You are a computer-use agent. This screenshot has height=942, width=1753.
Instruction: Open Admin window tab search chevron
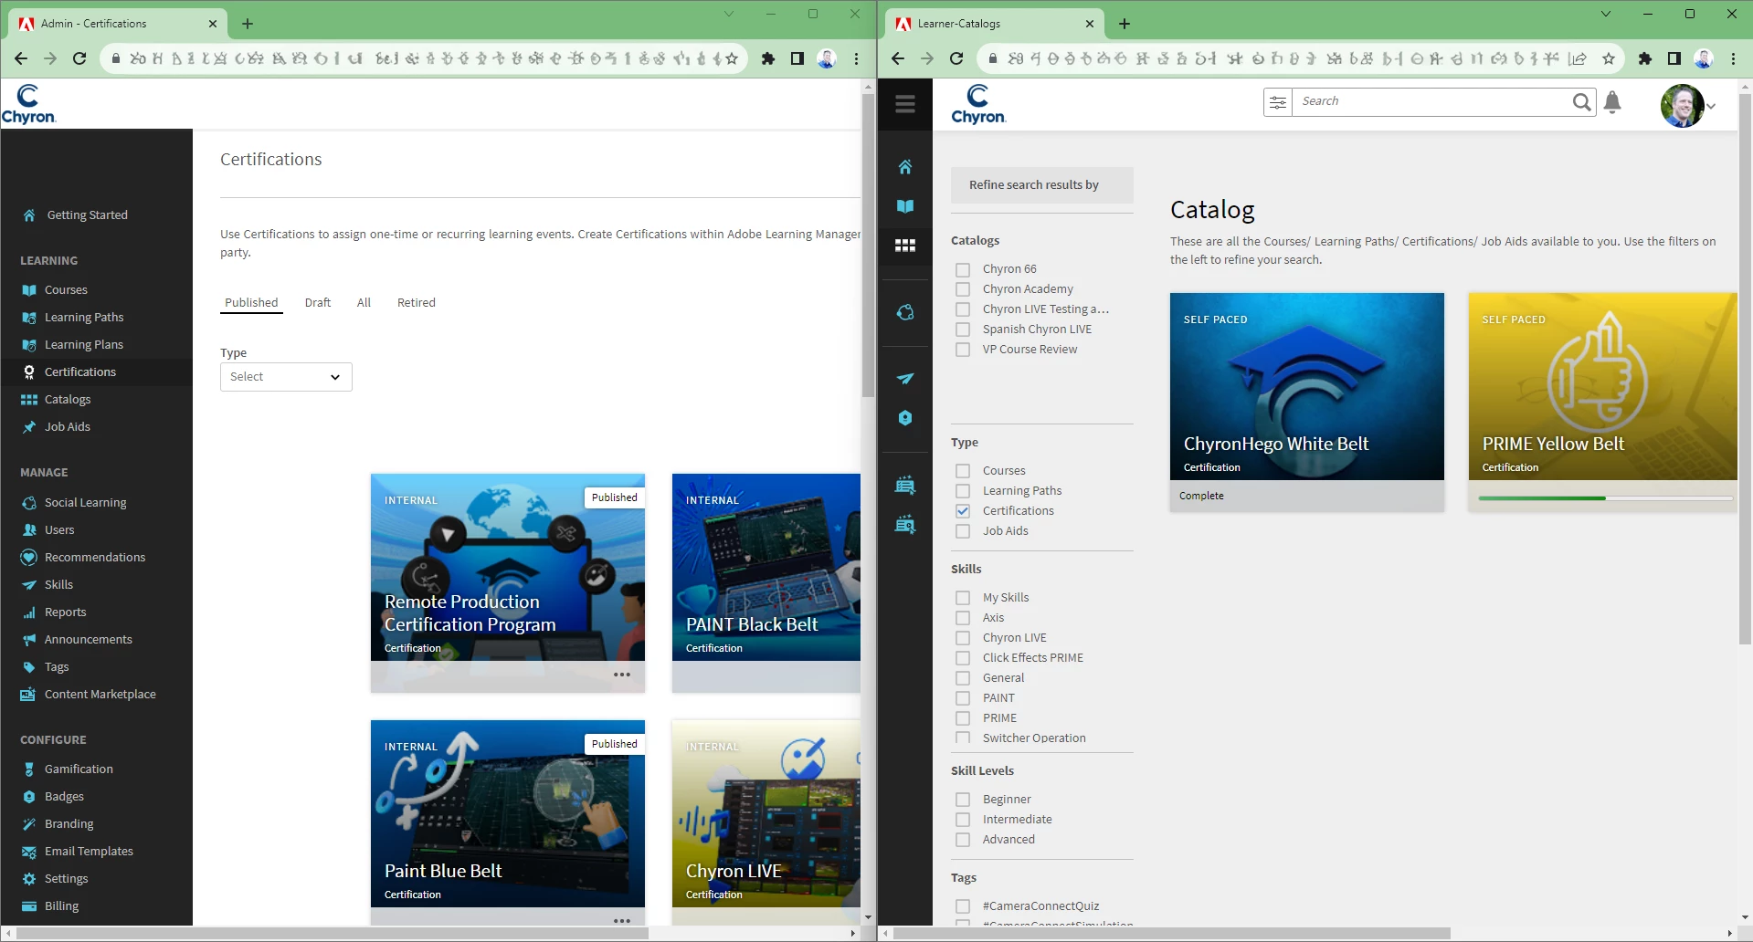pyautogui.click(x=728, y=14)
